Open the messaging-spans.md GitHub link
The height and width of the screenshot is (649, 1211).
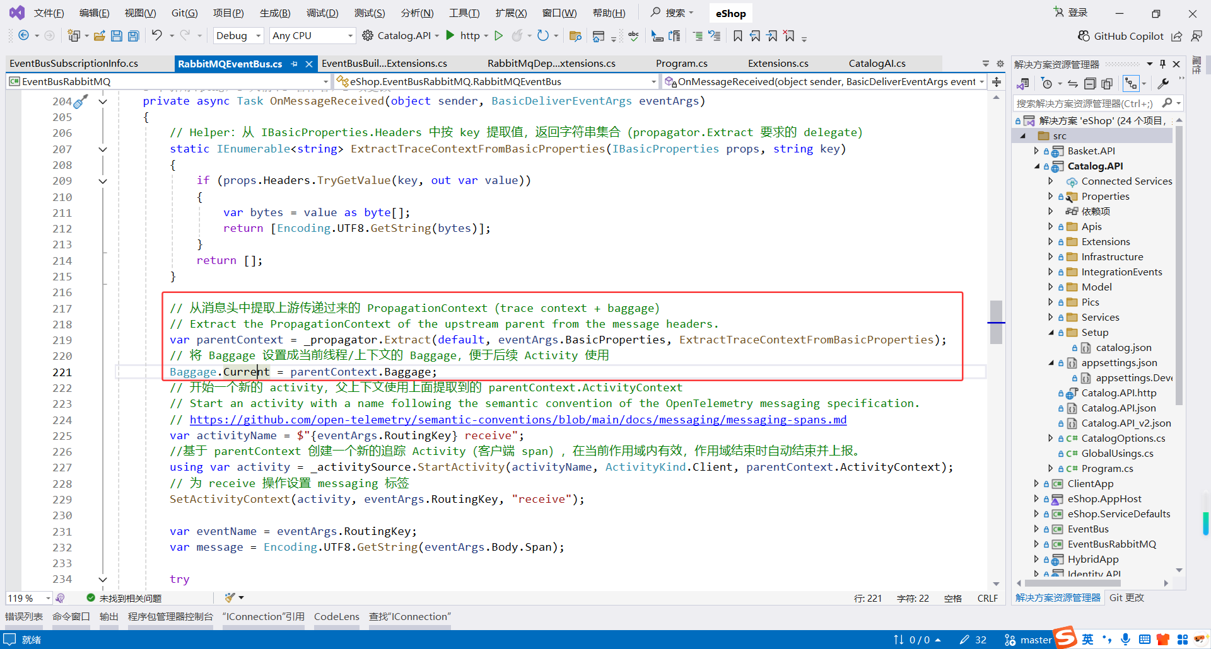[517, 420]
